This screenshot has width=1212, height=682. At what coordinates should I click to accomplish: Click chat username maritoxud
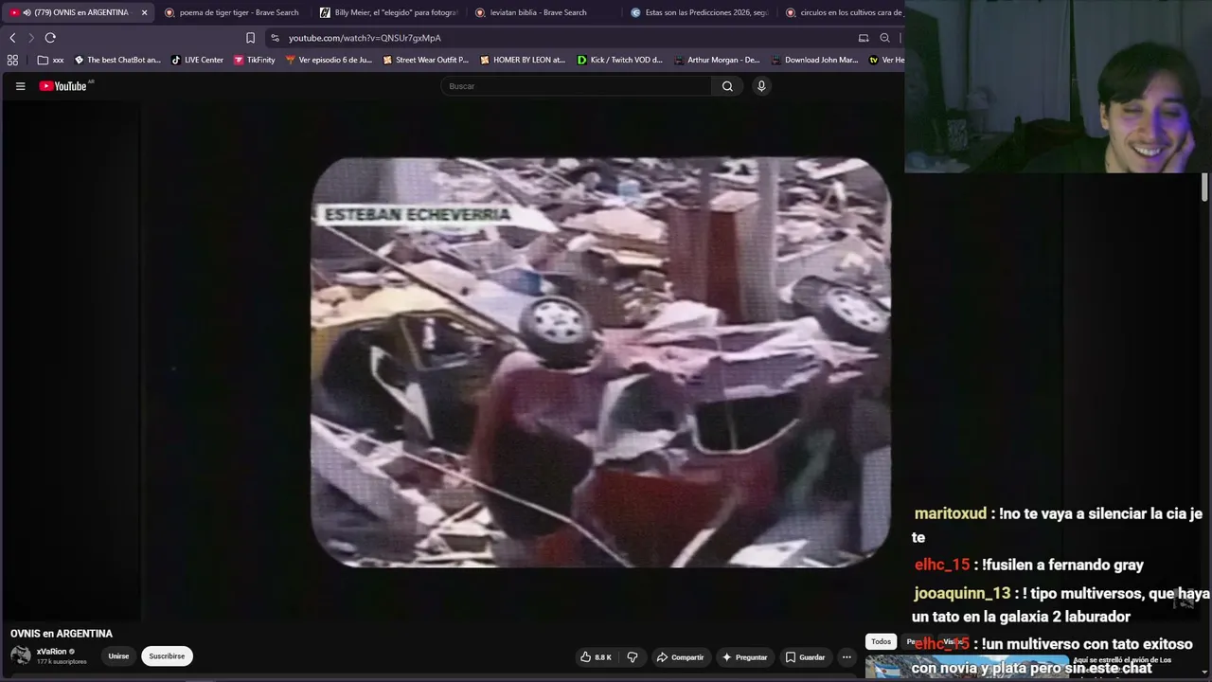click(x=951, y=513)
